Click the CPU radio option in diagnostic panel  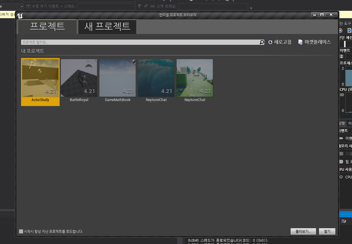tap(341, 177)
